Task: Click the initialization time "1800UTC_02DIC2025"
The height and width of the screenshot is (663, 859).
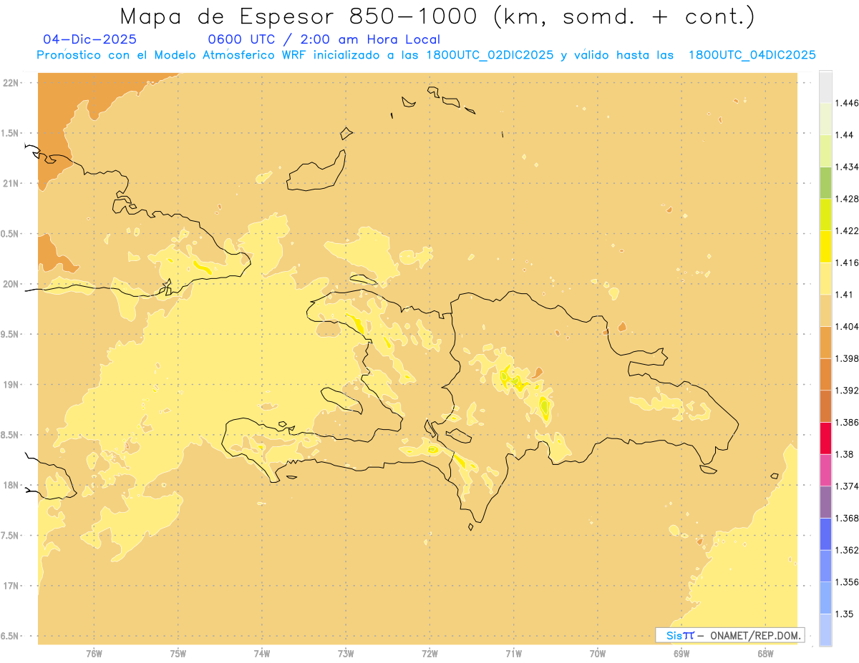Action: coord(489,55)
